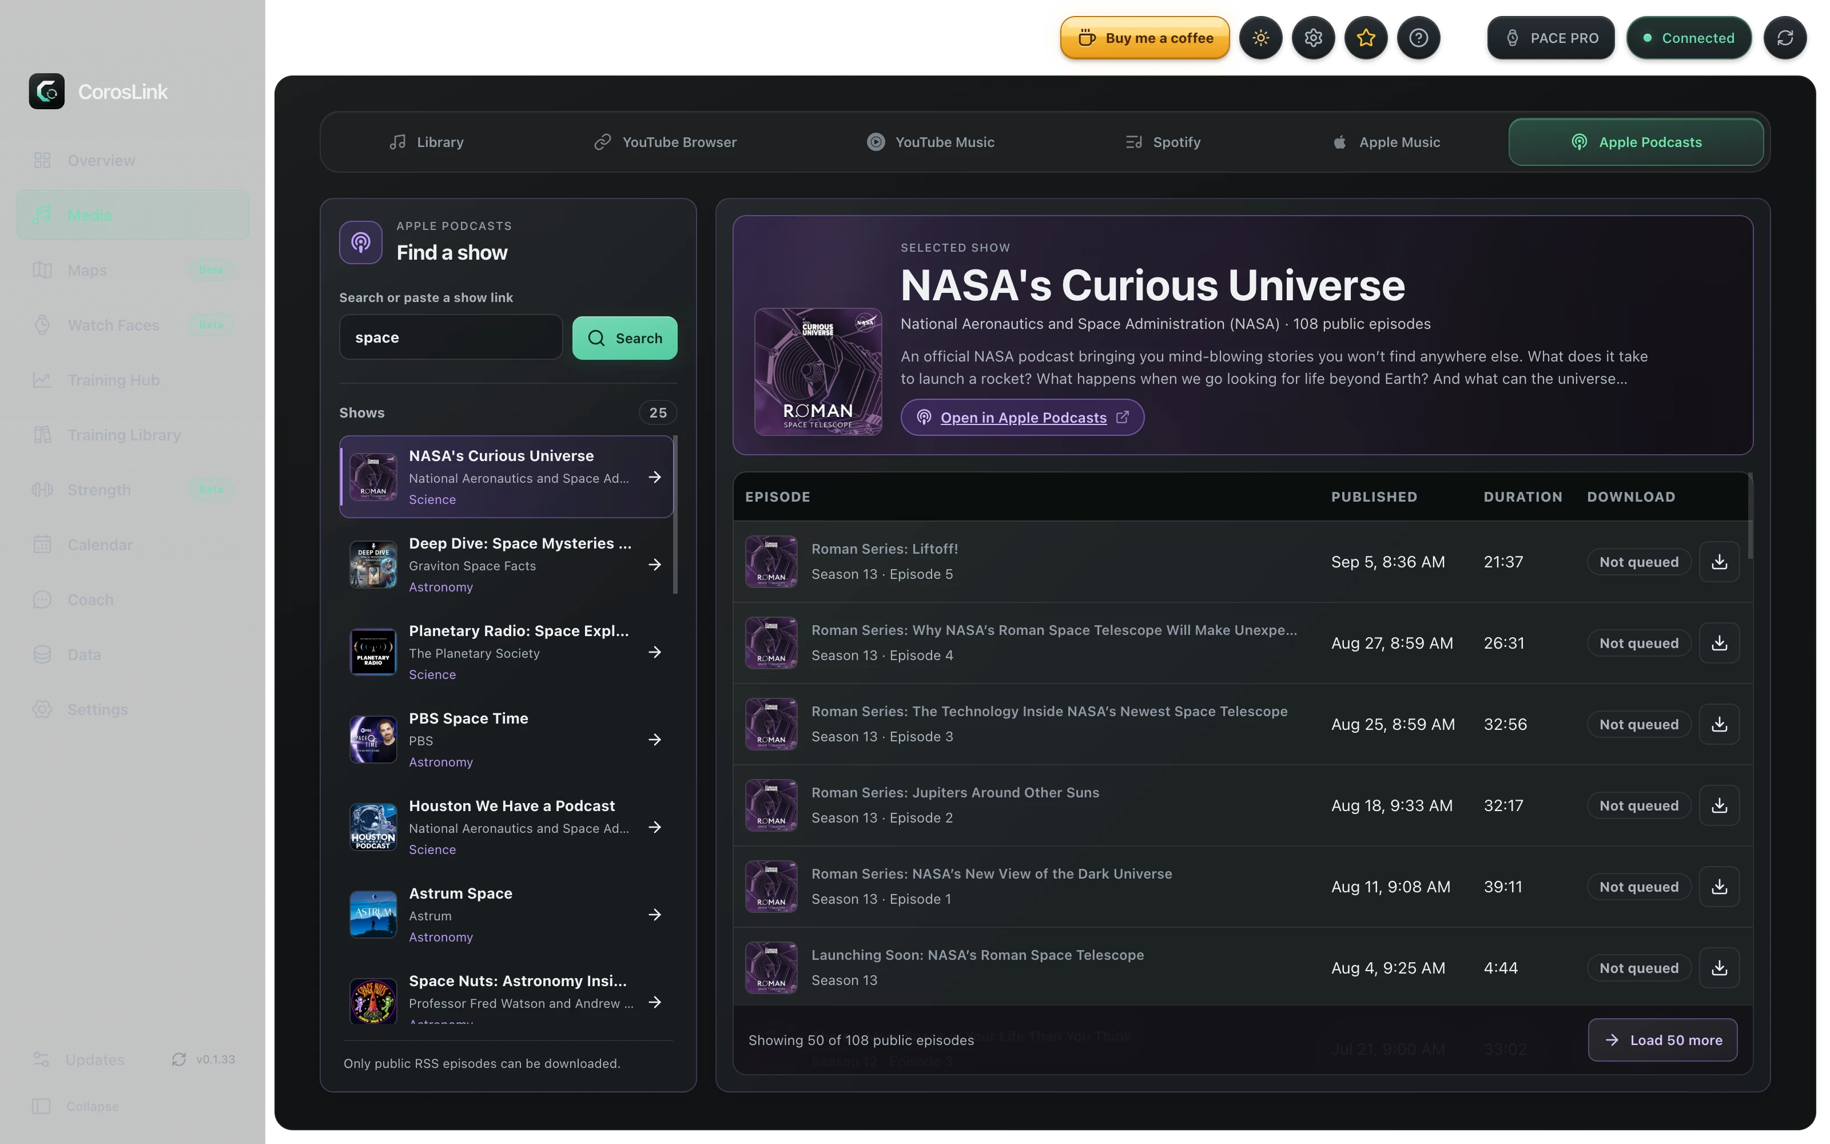Open Settings in the sidebar
Viewport: 1830px width, 1144px height.
[x=132, y=710]
